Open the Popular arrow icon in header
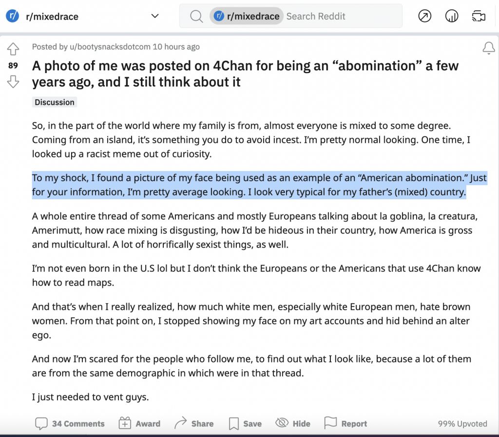This screenshot has width=499, height=437. [424, 16]
